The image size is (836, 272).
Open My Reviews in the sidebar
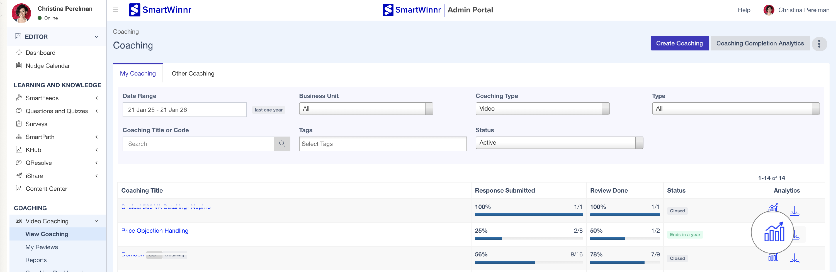[x=42, y=247]
